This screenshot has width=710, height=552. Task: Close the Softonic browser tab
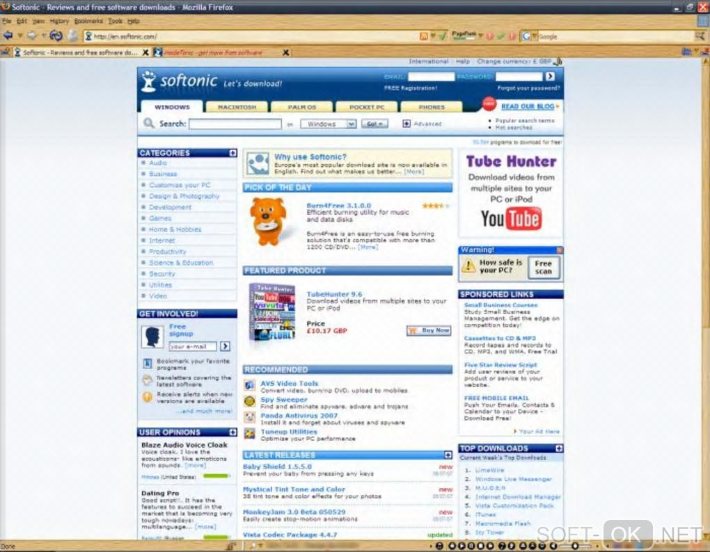tap(145, 52)
